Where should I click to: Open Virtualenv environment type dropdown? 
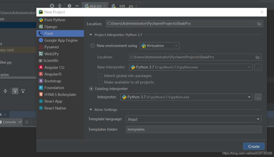(x=160, y=46)
